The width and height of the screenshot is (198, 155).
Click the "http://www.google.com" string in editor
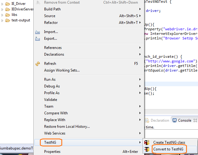(171, 61)
